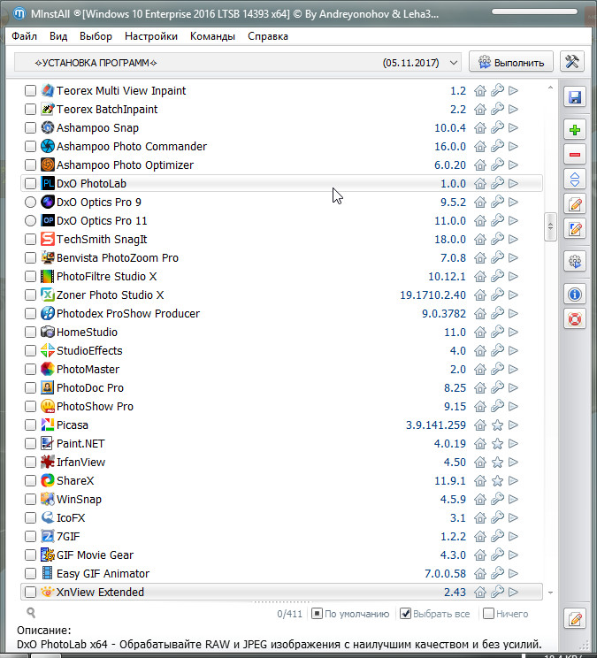Click home icon for Zoner Photo Studio X
The height and width of the screenshot is (658, 597).
[480, 295]
